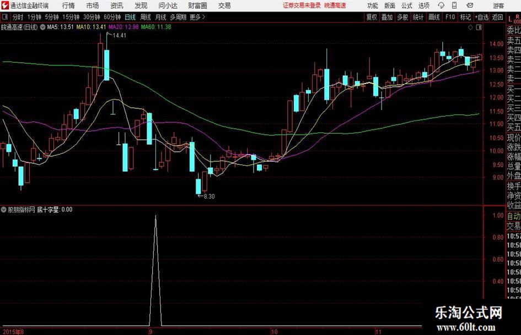Open the 底十字星 indicator settings round icon

coord(4,210)
